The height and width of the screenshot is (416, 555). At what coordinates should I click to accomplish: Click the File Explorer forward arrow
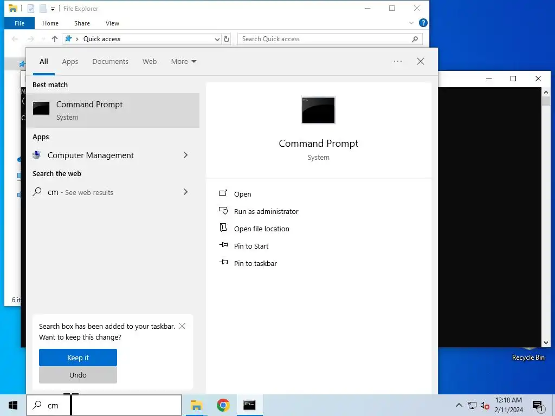[31, 39]
